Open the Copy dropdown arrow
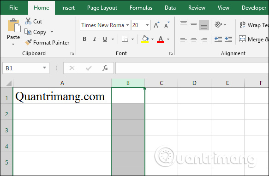 click(x=52, y=32)
